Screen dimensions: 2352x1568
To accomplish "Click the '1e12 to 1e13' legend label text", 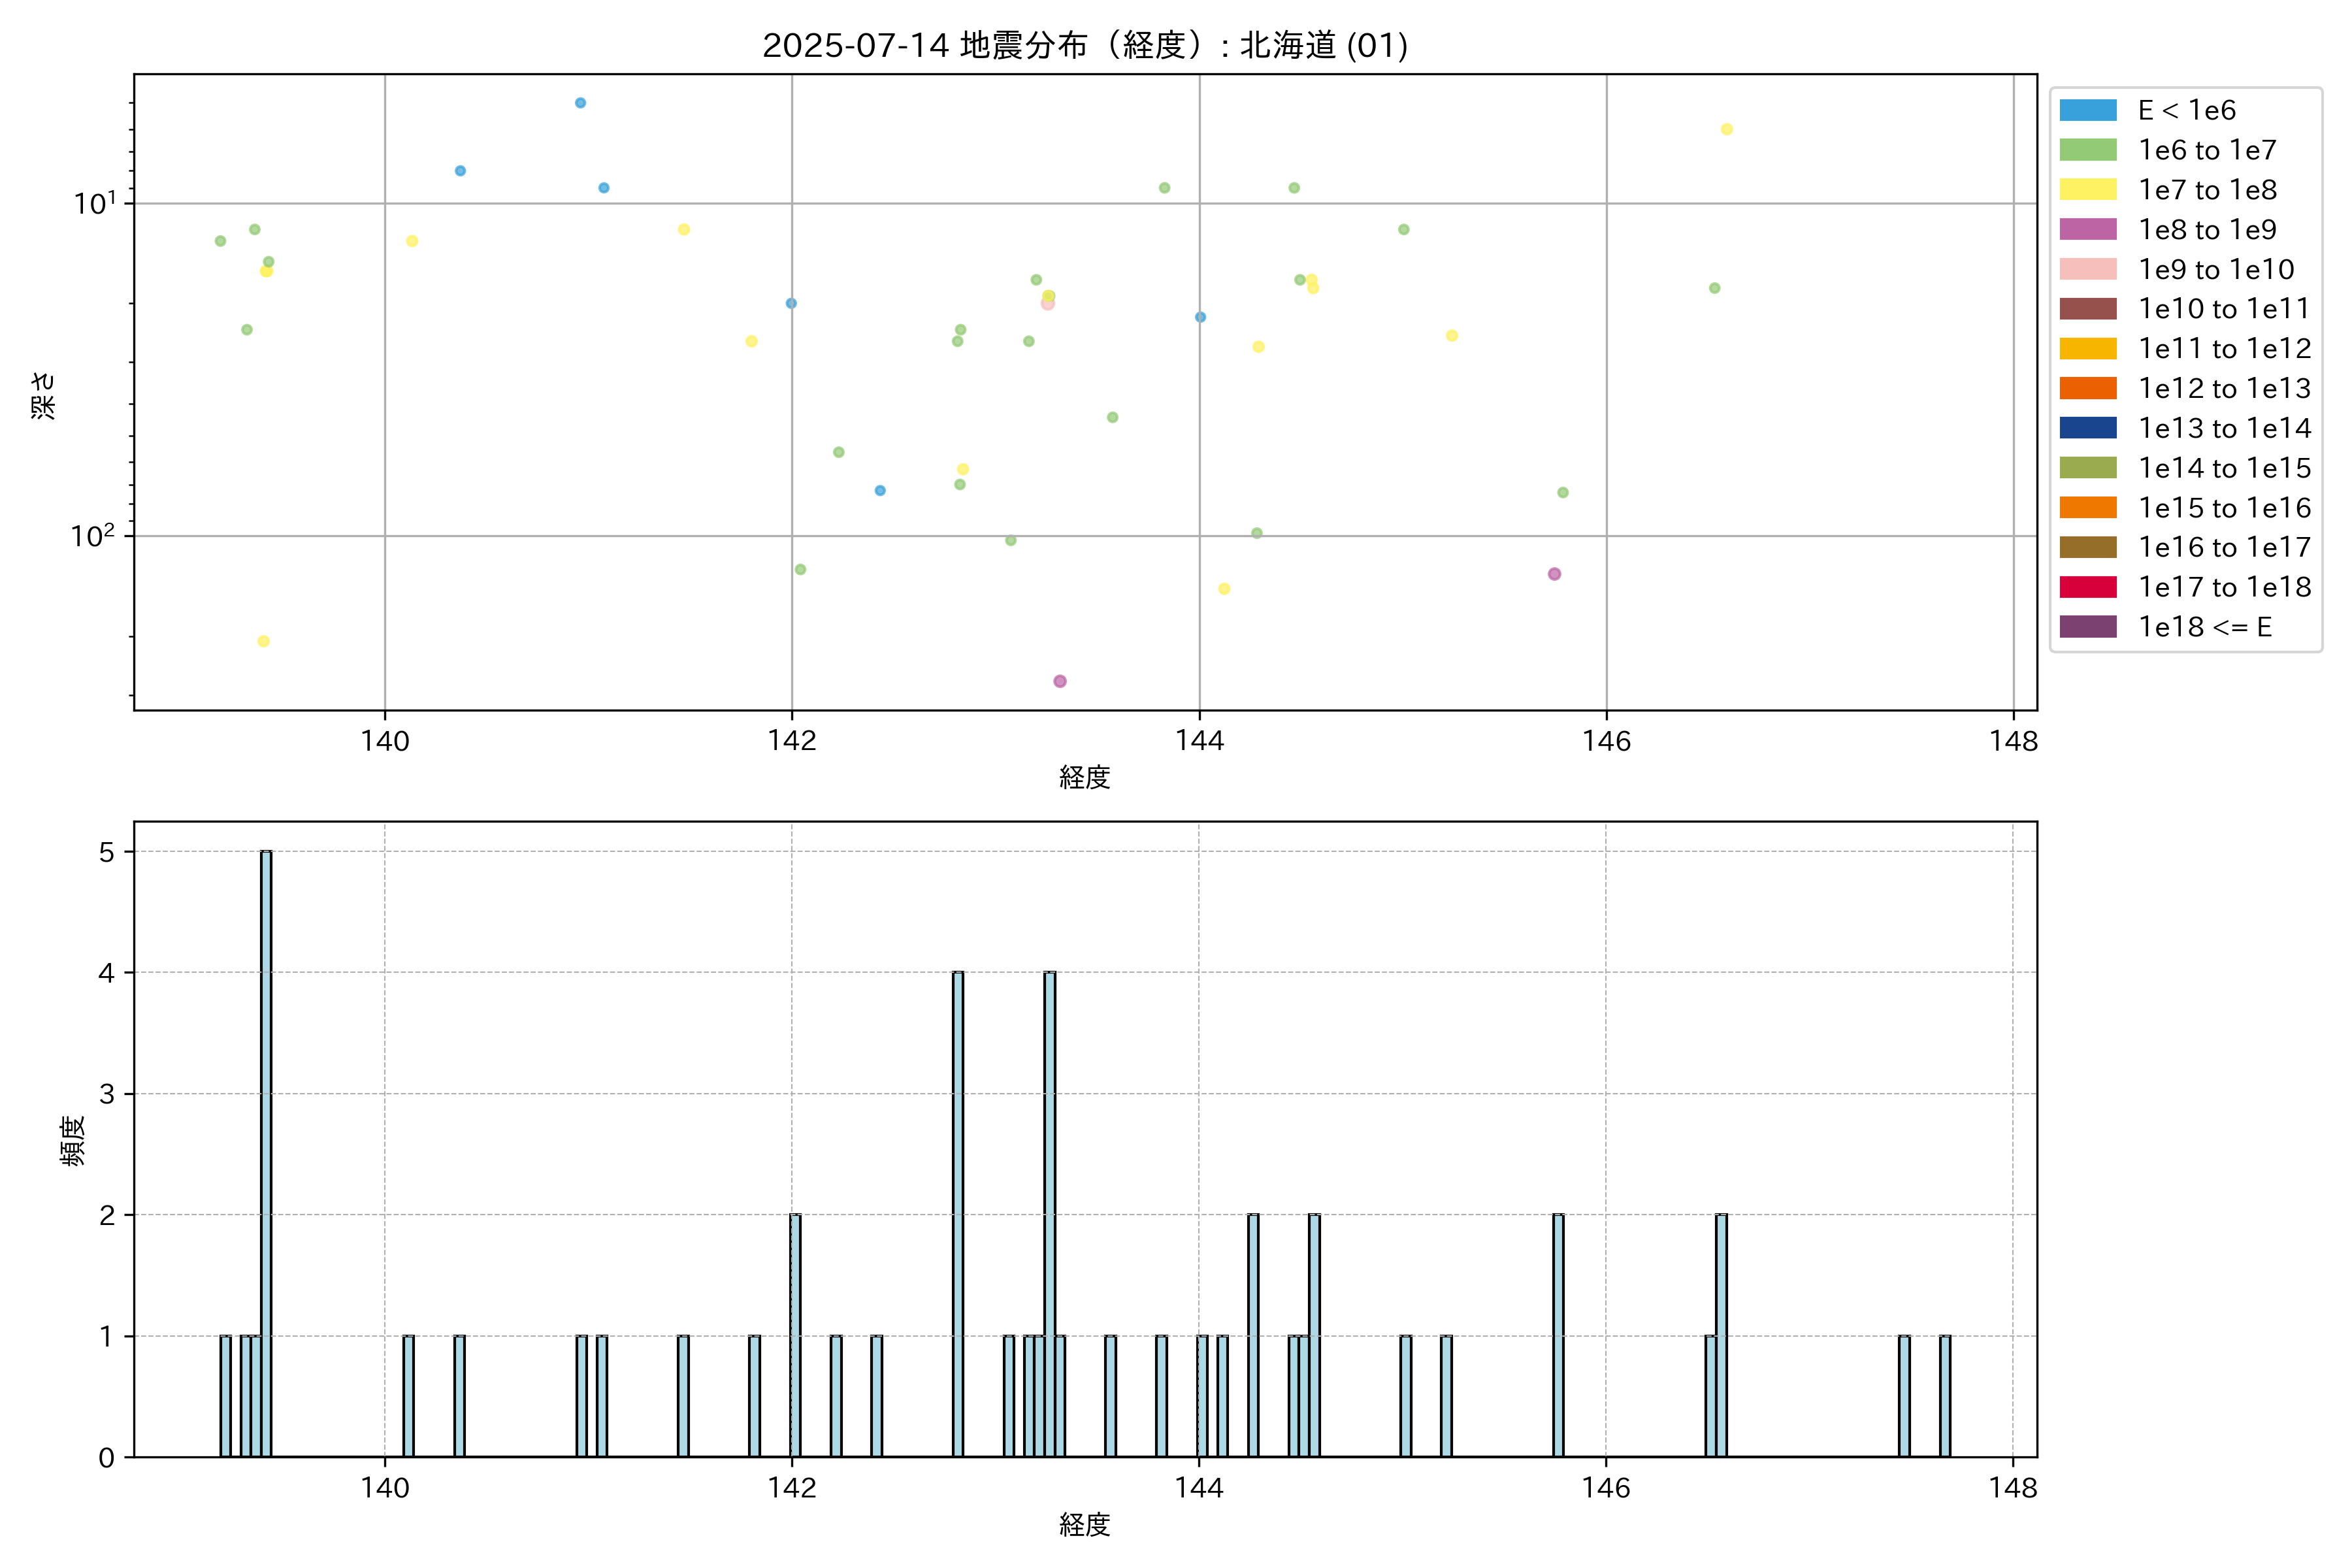I will [2224, 388].
